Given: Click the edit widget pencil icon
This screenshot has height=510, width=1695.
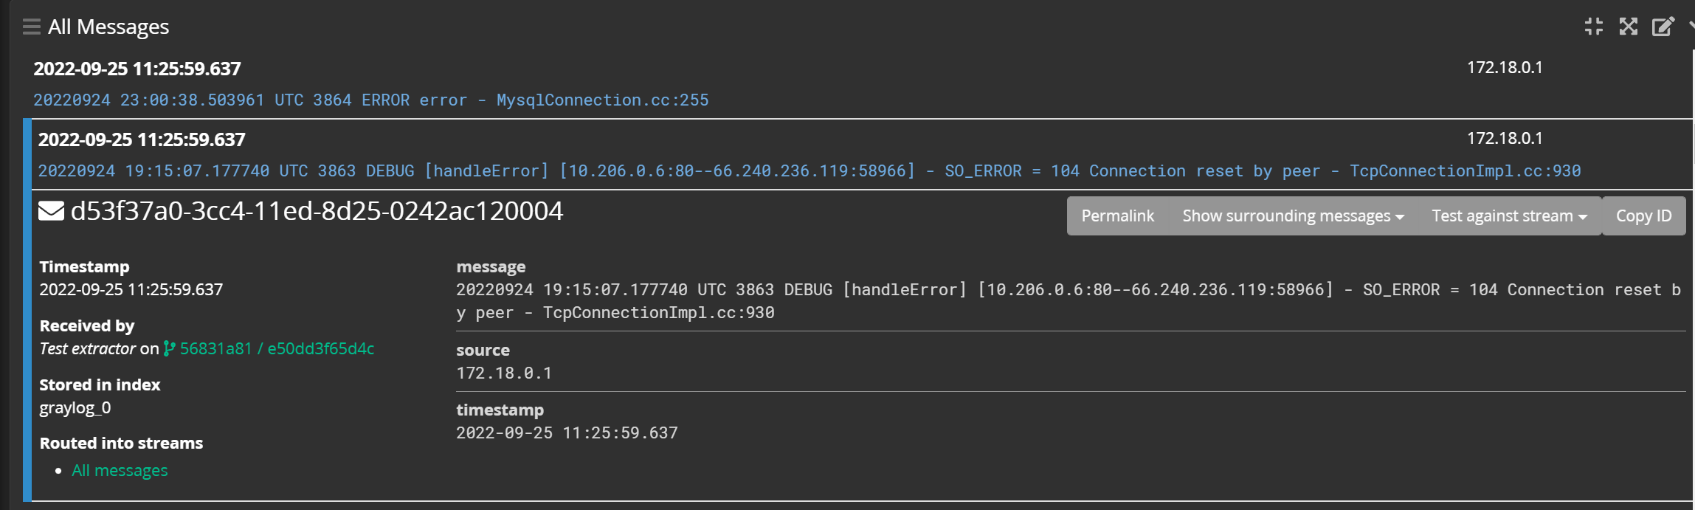Looking at the screenshot, I should pos(1663,27).
